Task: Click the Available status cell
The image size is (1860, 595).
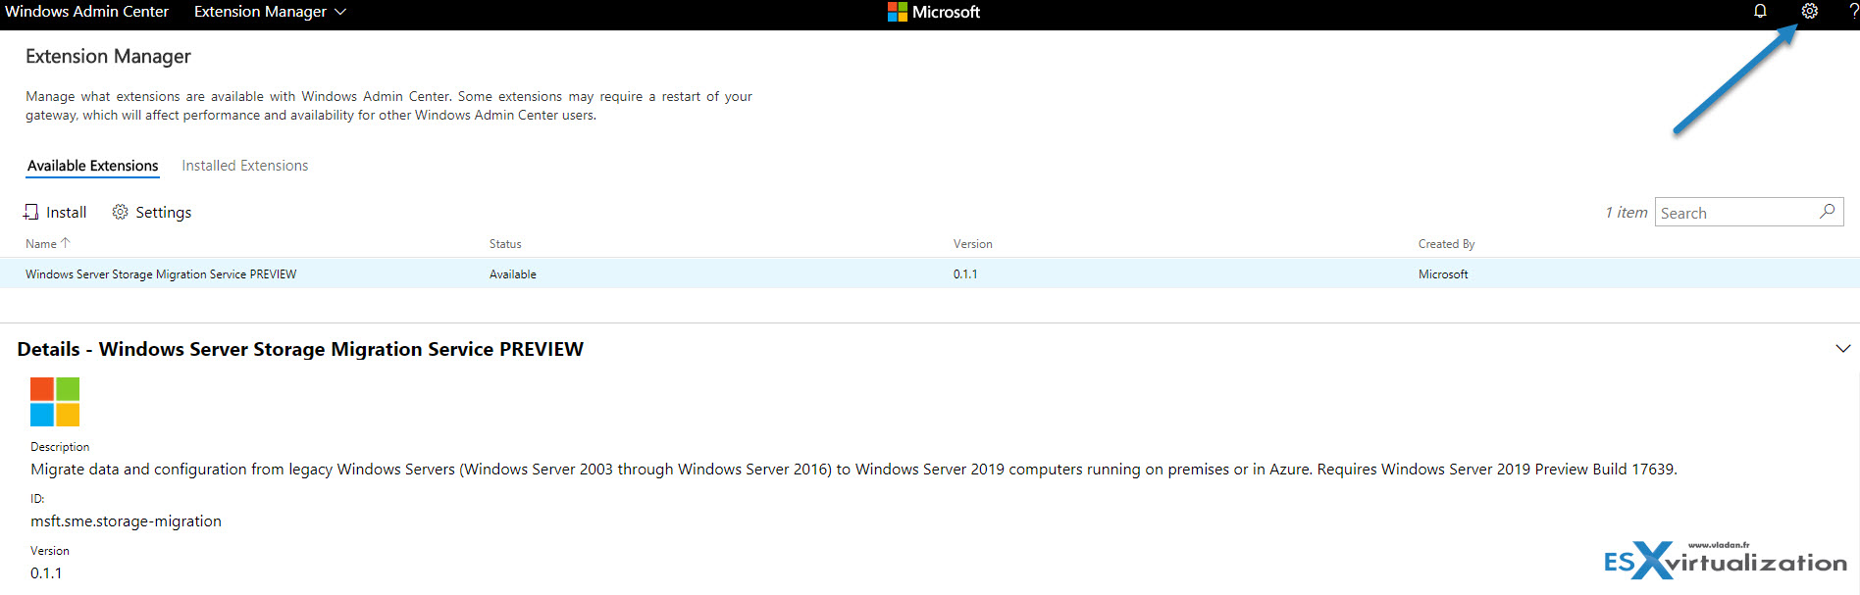Action: point(513,274)
